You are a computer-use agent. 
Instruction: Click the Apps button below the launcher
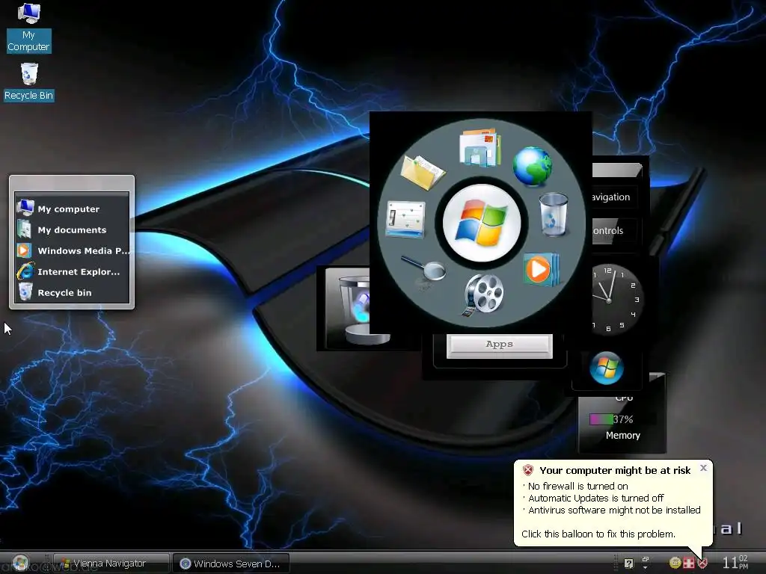click(499, 345)
